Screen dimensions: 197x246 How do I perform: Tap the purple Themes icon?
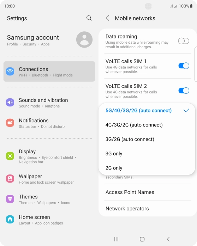tap(10, 199)
